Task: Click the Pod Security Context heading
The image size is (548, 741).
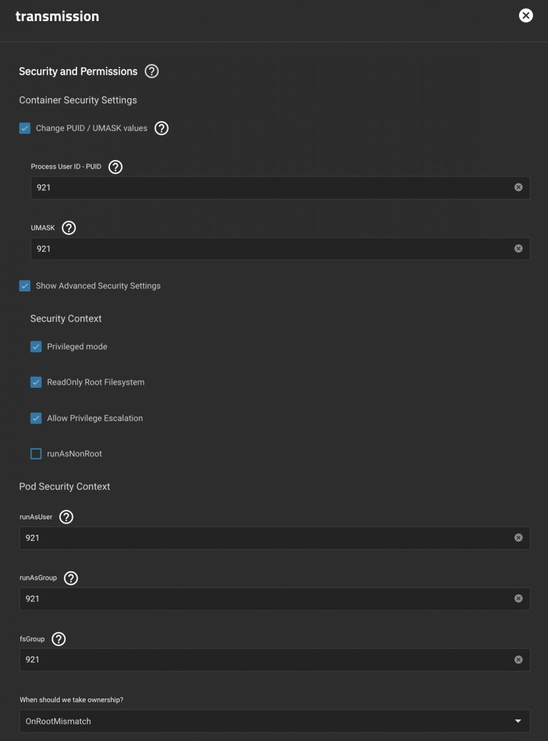Action: point(65,487)
